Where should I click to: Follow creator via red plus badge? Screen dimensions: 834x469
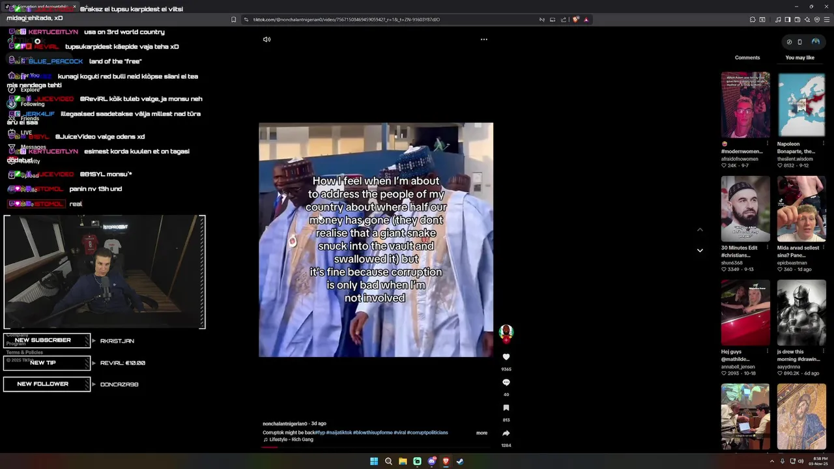pyautogui.click(x=506, y=340)
